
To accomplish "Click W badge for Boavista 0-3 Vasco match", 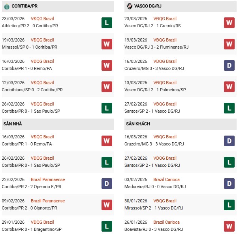I will point(229,226).
